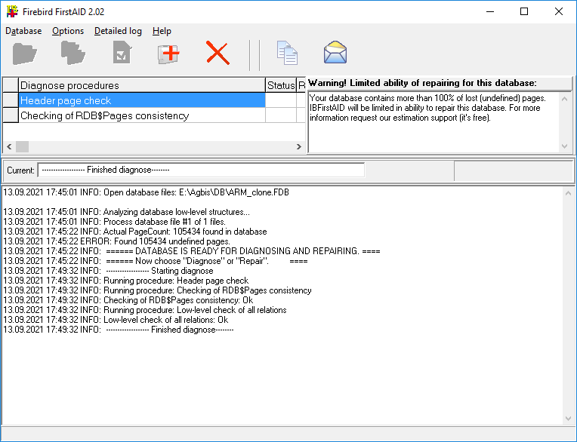Click log line Open database files ARM_clone.FDB
The width and height of the screenshot is (577, 442).
146,192
